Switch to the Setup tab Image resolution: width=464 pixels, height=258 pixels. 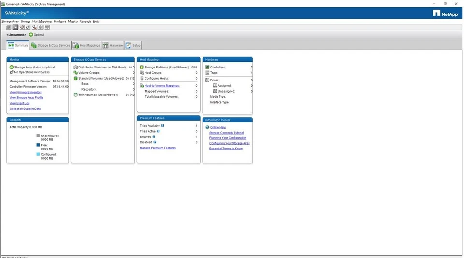tap(133, 45)
